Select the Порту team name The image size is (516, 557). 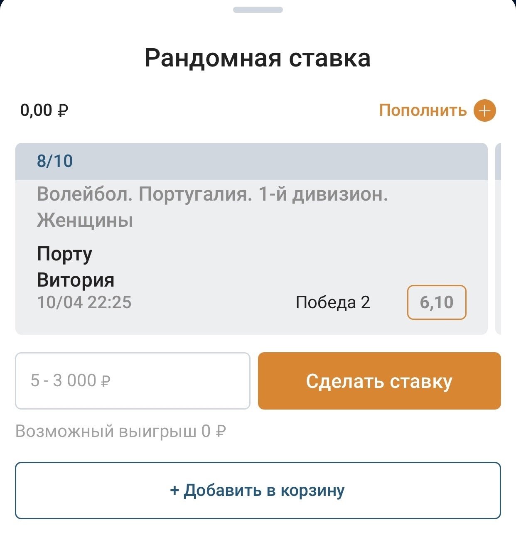pyautogui.click(x=64, y=254)
